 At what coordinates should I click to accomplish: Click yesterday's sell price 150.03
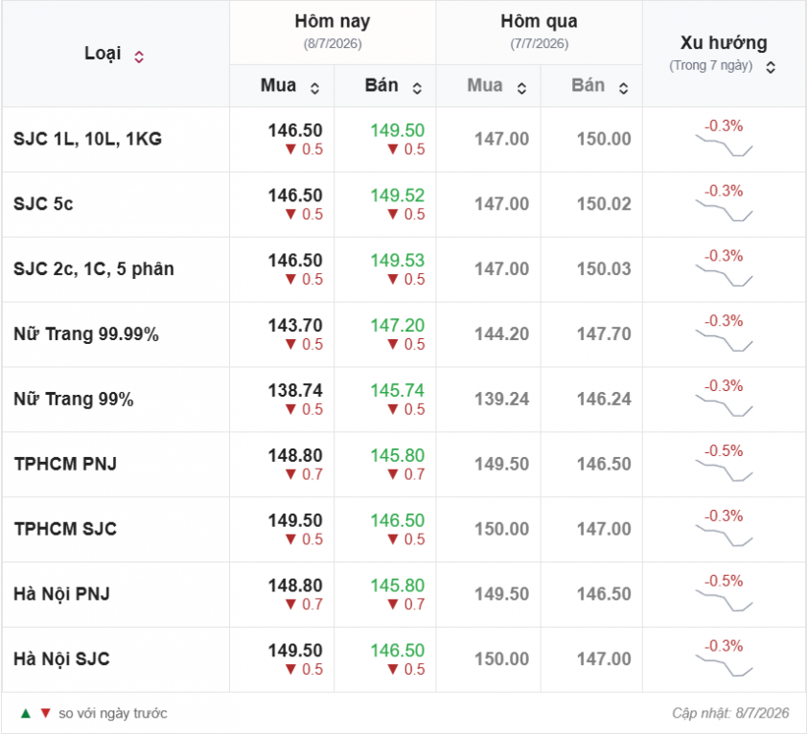click(604, 268)
